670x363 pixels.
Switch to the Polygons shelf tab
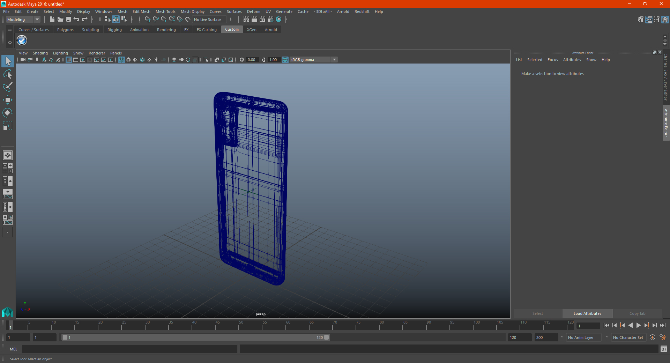[x=65, y=30]
